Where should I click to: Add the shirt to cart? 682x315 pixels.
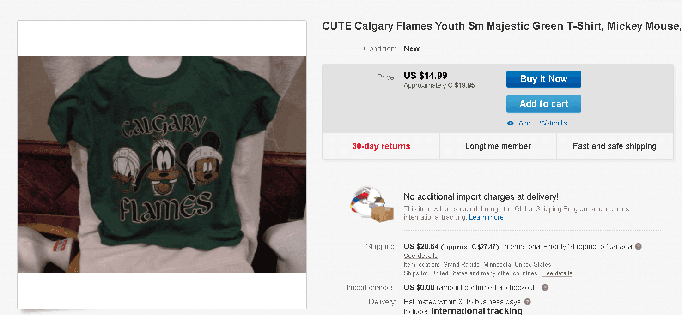click(x=543, y=104)
